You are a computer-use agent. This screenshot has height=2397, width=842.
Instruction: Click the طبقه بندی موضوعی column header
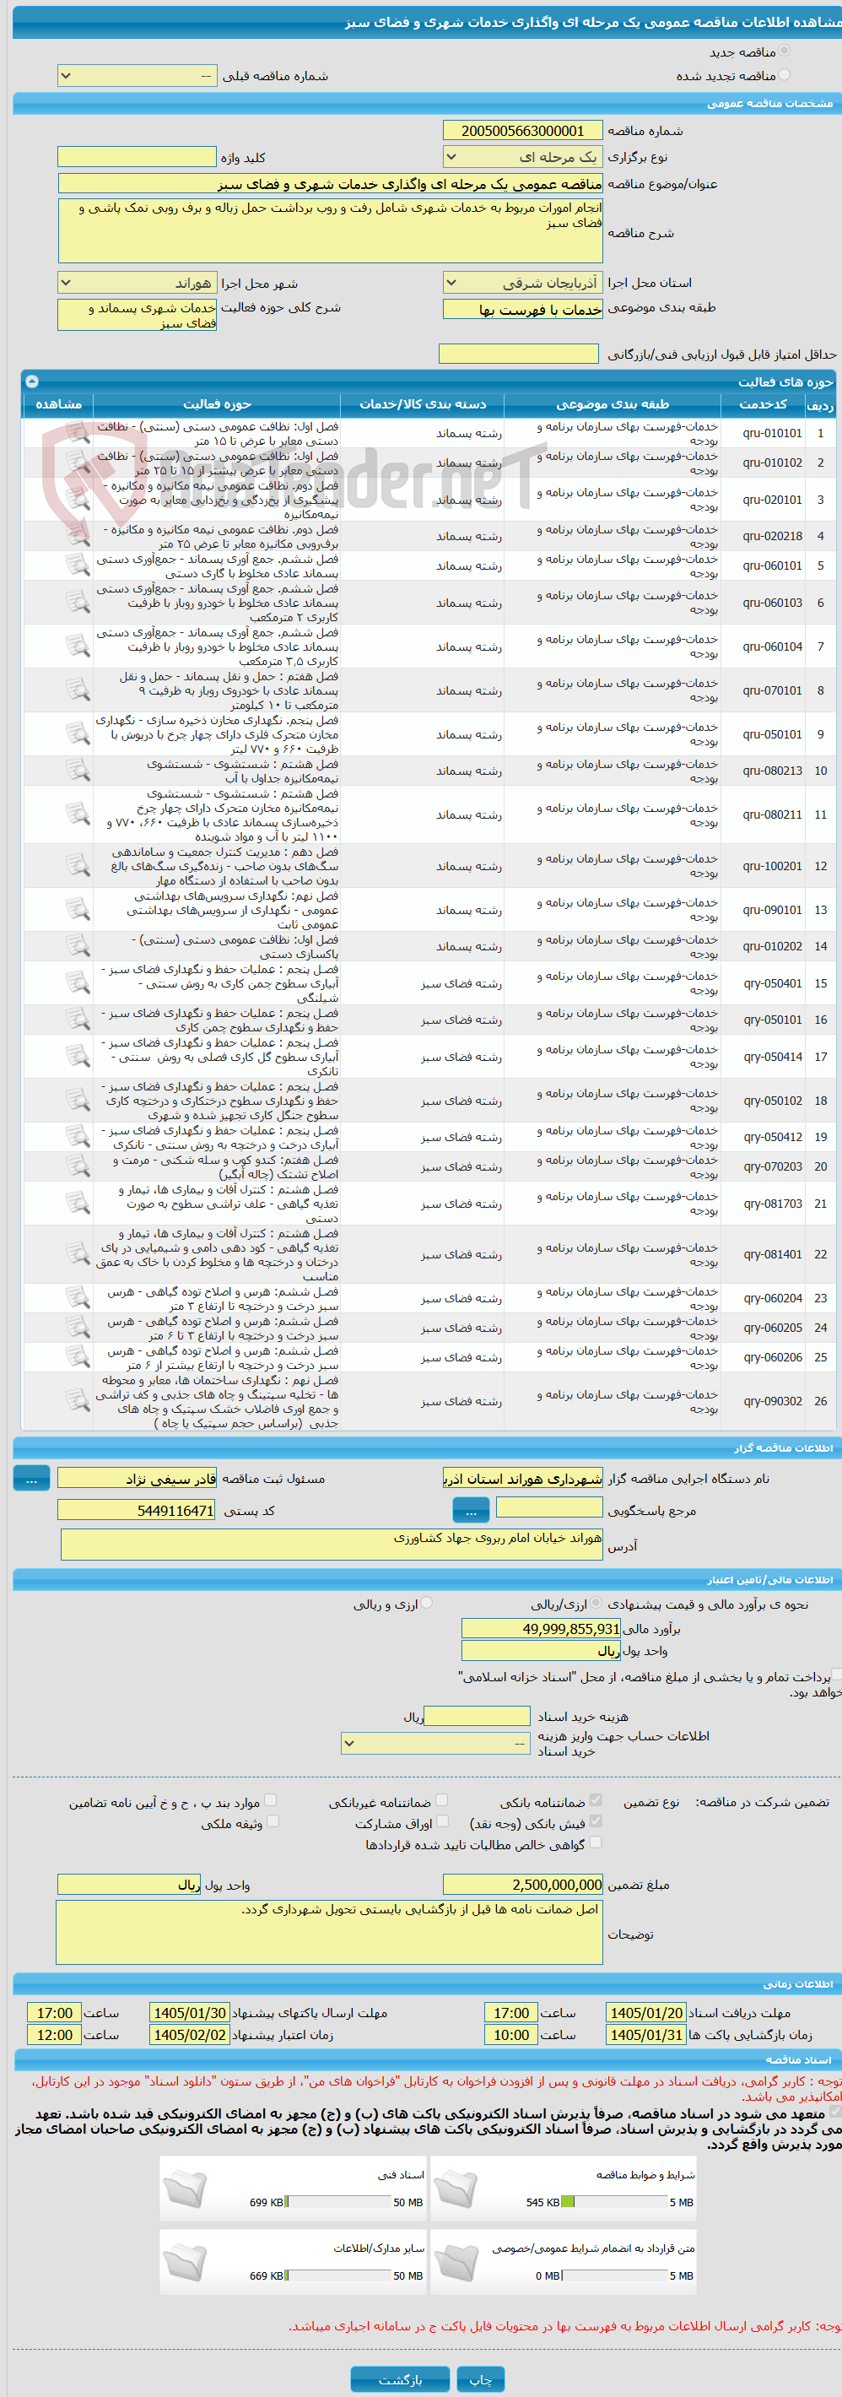(613, 403)
